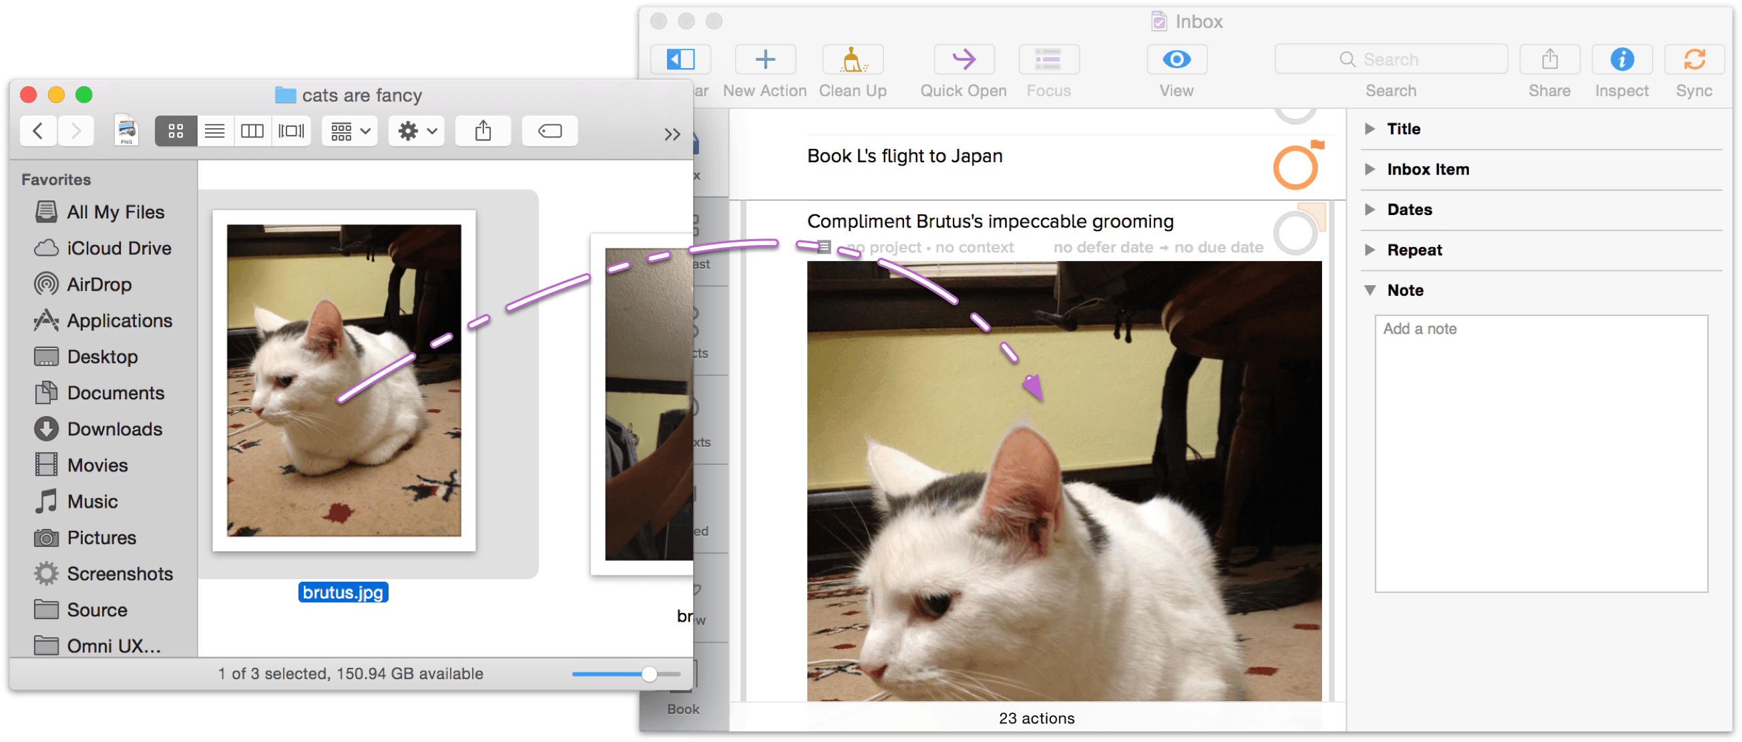
Task: Toggle the sidebar panel icon
Action: coord(680,59)
